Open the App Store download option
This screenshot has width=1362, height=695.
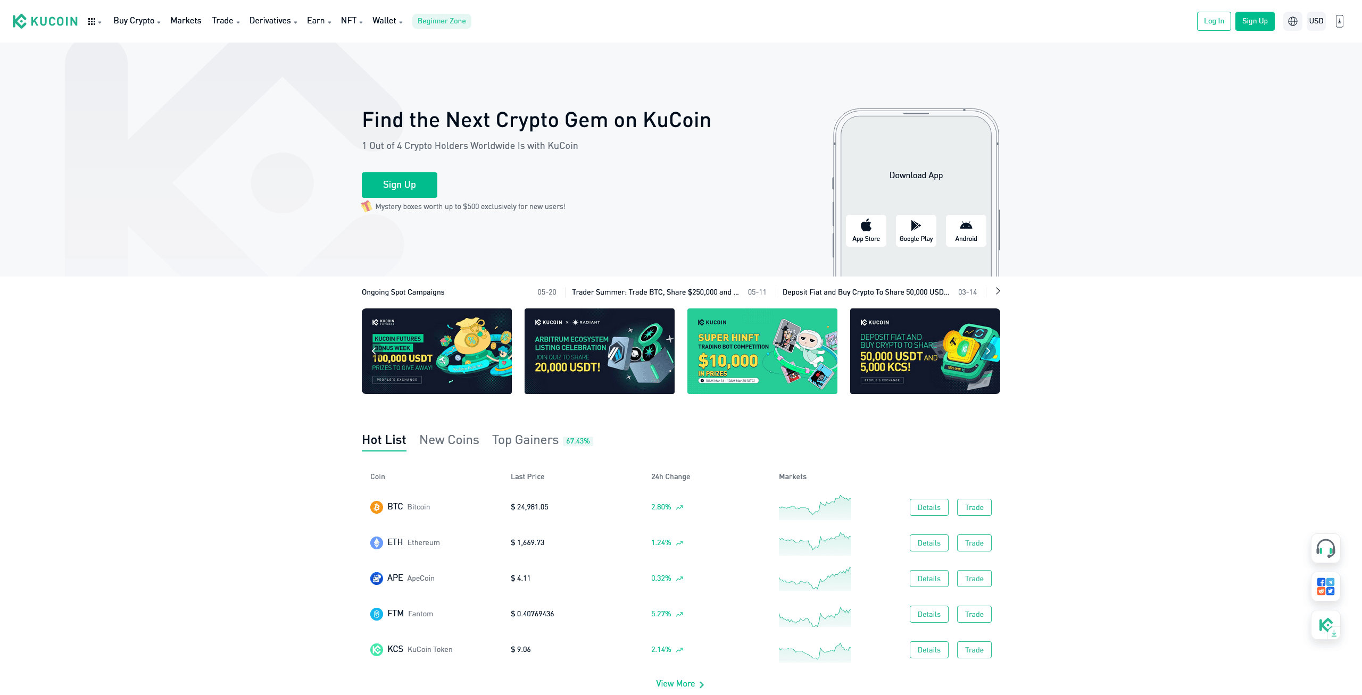[866, 231]
